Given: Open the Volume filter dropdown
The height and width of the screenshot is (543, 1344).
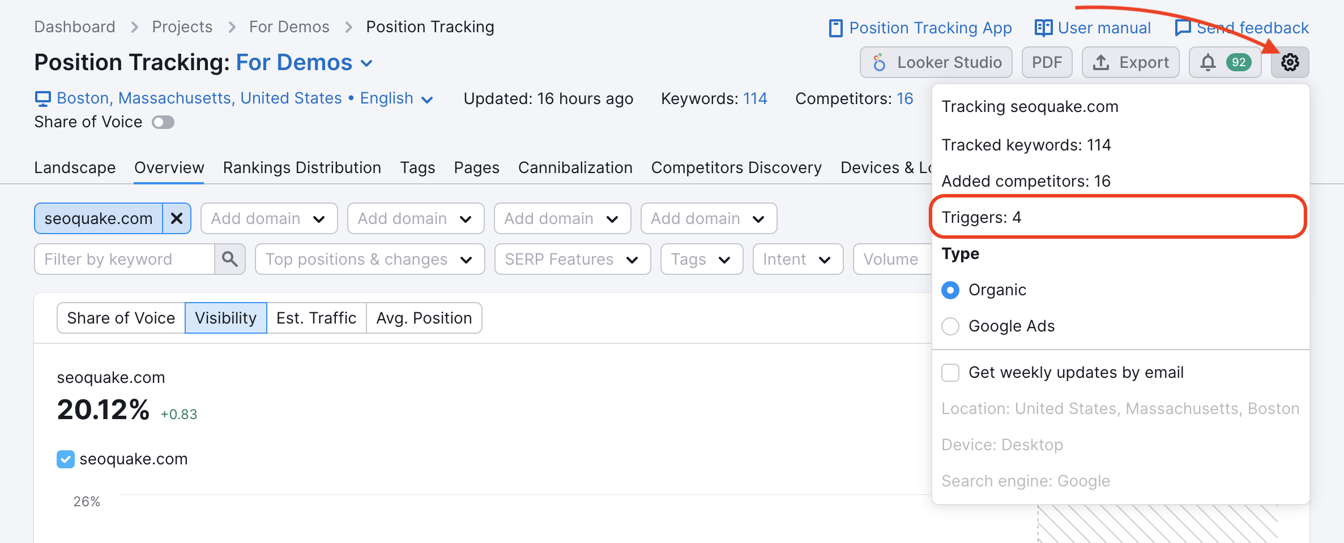Looking at the screenshot, I should click(x=893, y=259).
